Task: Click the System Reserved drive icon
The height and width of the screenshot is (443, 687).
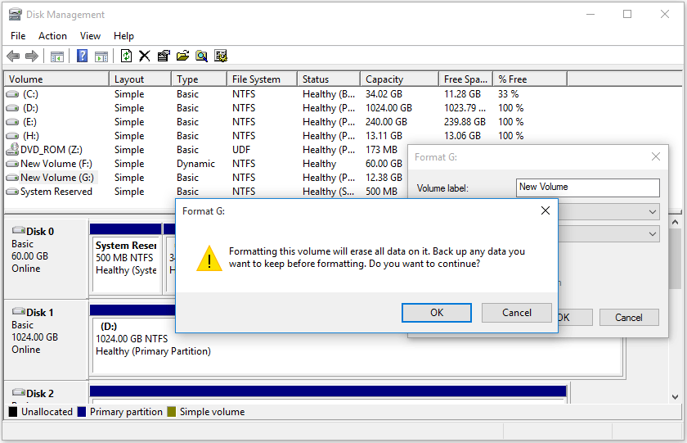Action: (12, 192)
